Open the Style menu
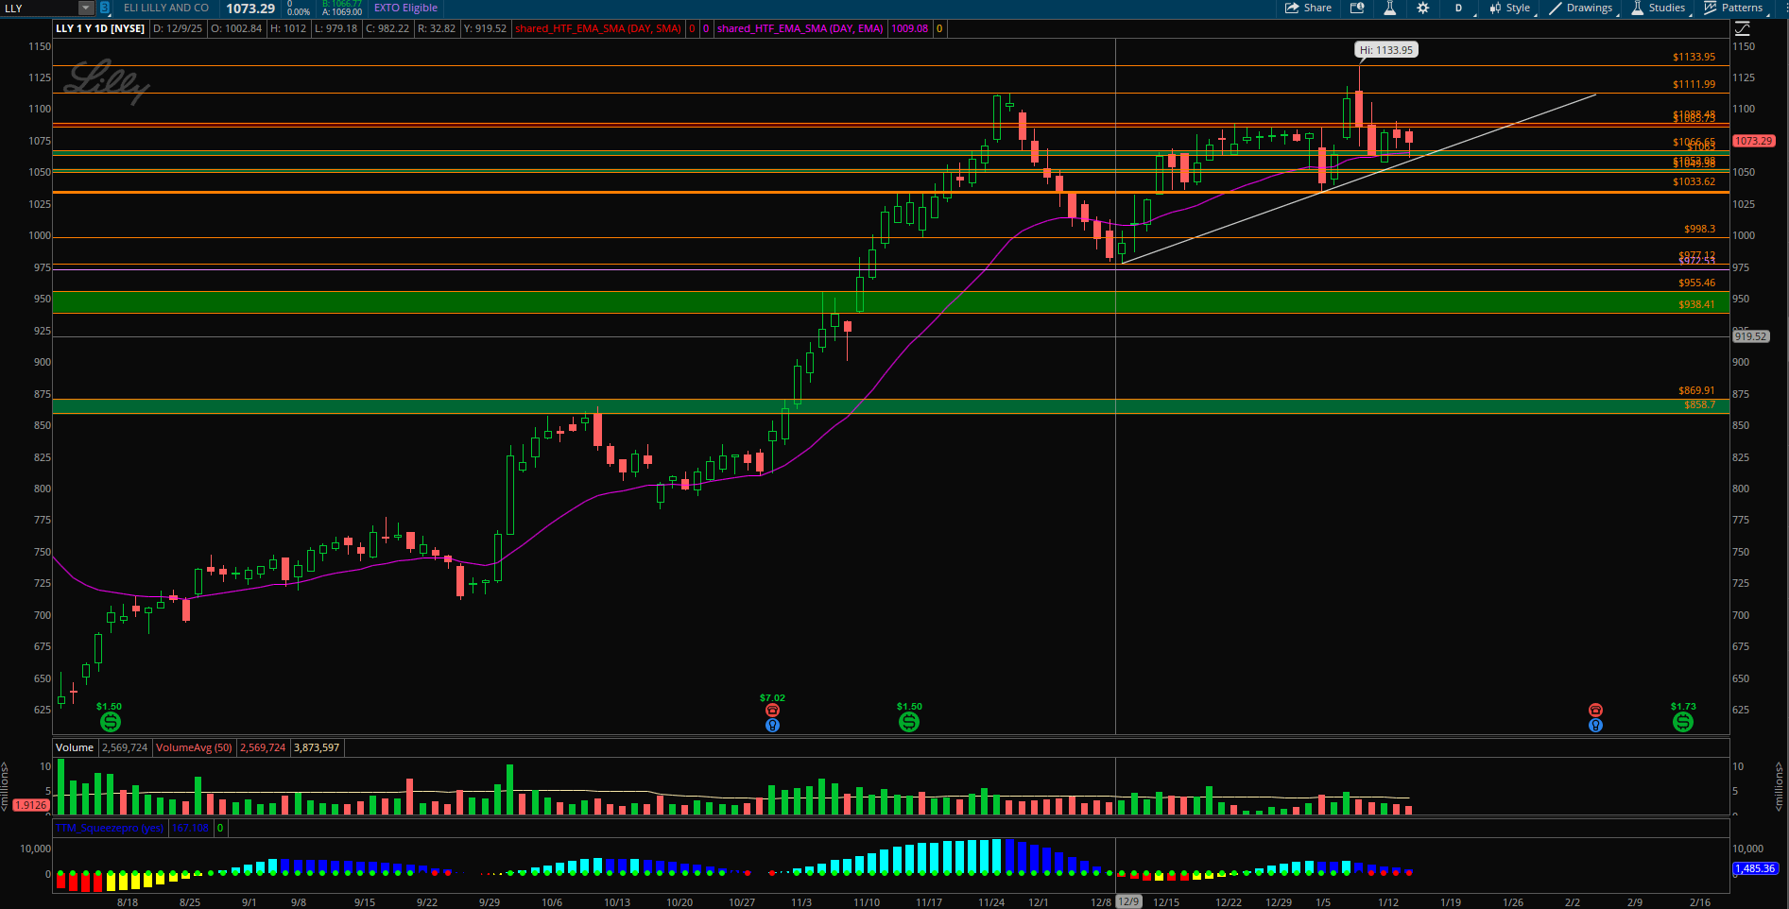Viewport: 1789px width, 909px height. tap(1510, 8)
